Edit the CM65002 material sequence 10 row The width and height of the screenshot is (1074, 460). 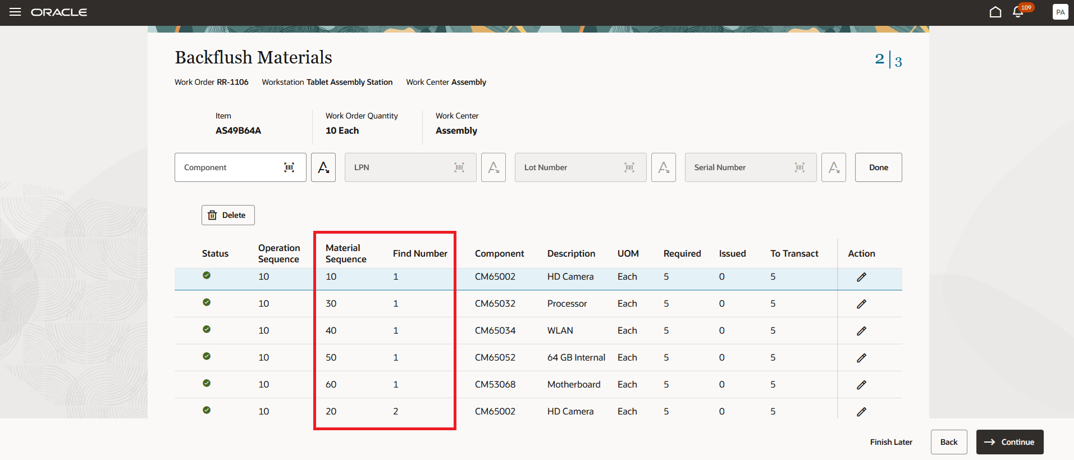click(x=862, y=277)
